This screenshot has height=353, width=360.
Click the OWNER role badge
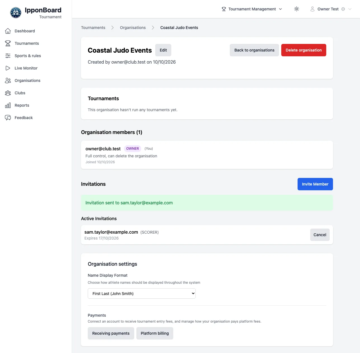pyautogui.click(x=132, y=149)
